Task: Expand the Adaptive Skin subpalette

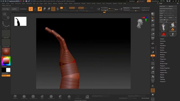Action: 164,72
